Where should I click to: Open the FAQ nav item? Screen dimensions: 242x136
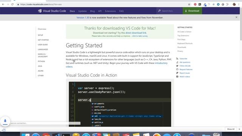click(x=121, y=11)
